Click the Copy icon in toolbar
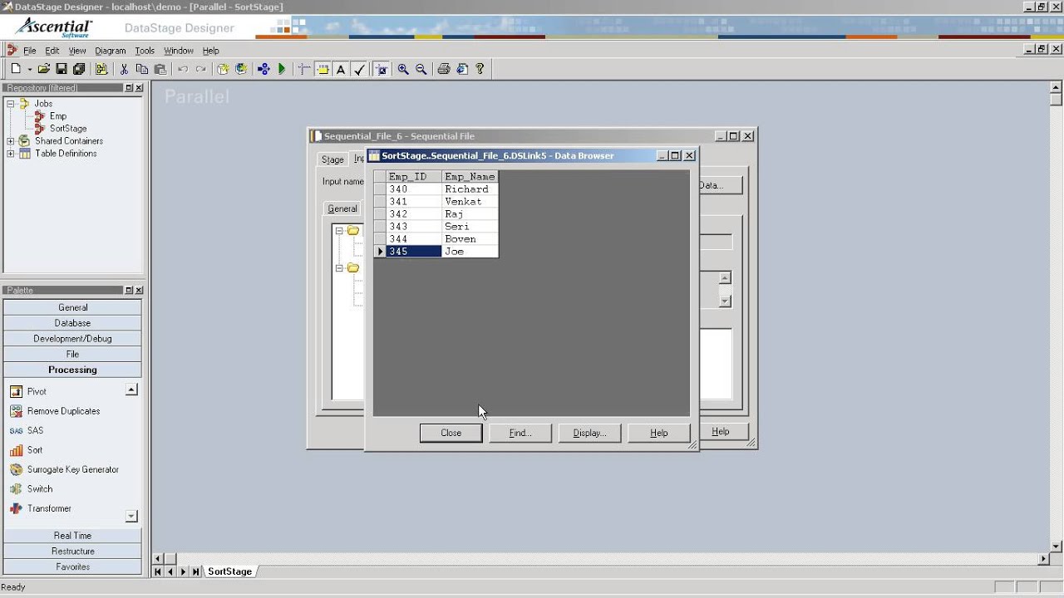Screen dimensions: 1064x598 [142, 69]
